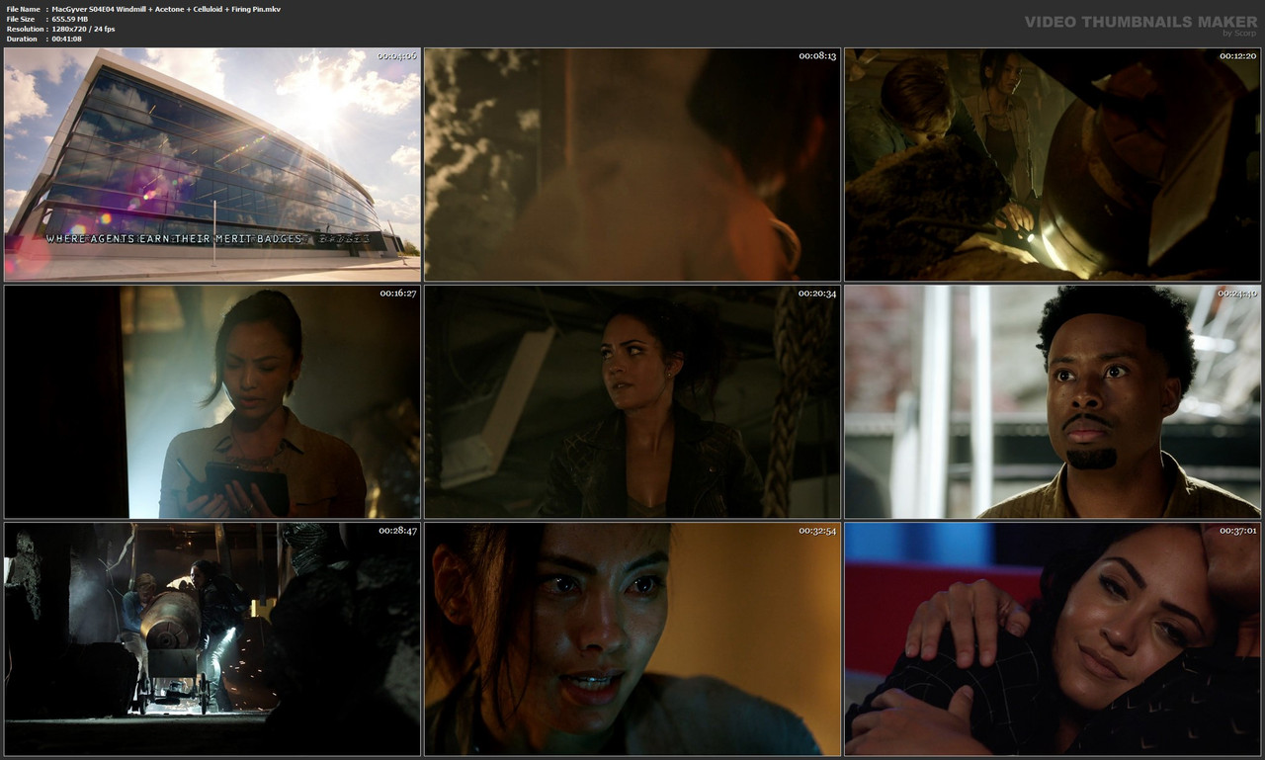Image resolution: width=1265 pixels, height=760 pixels.
Task: Select the thumbnail at timestamp 00:28:47
Action: 212,639
